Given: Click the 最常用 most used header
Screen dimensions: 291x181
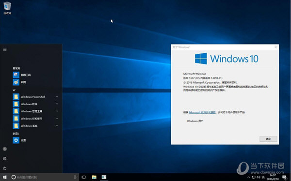Looking at the screenshot, I should coord(16,68).
